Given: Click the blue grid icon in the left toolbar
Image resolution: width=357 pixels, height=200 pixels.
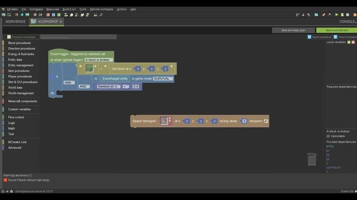Looking at the screenshot, I should pyautogui.click(x=54, y=15).
